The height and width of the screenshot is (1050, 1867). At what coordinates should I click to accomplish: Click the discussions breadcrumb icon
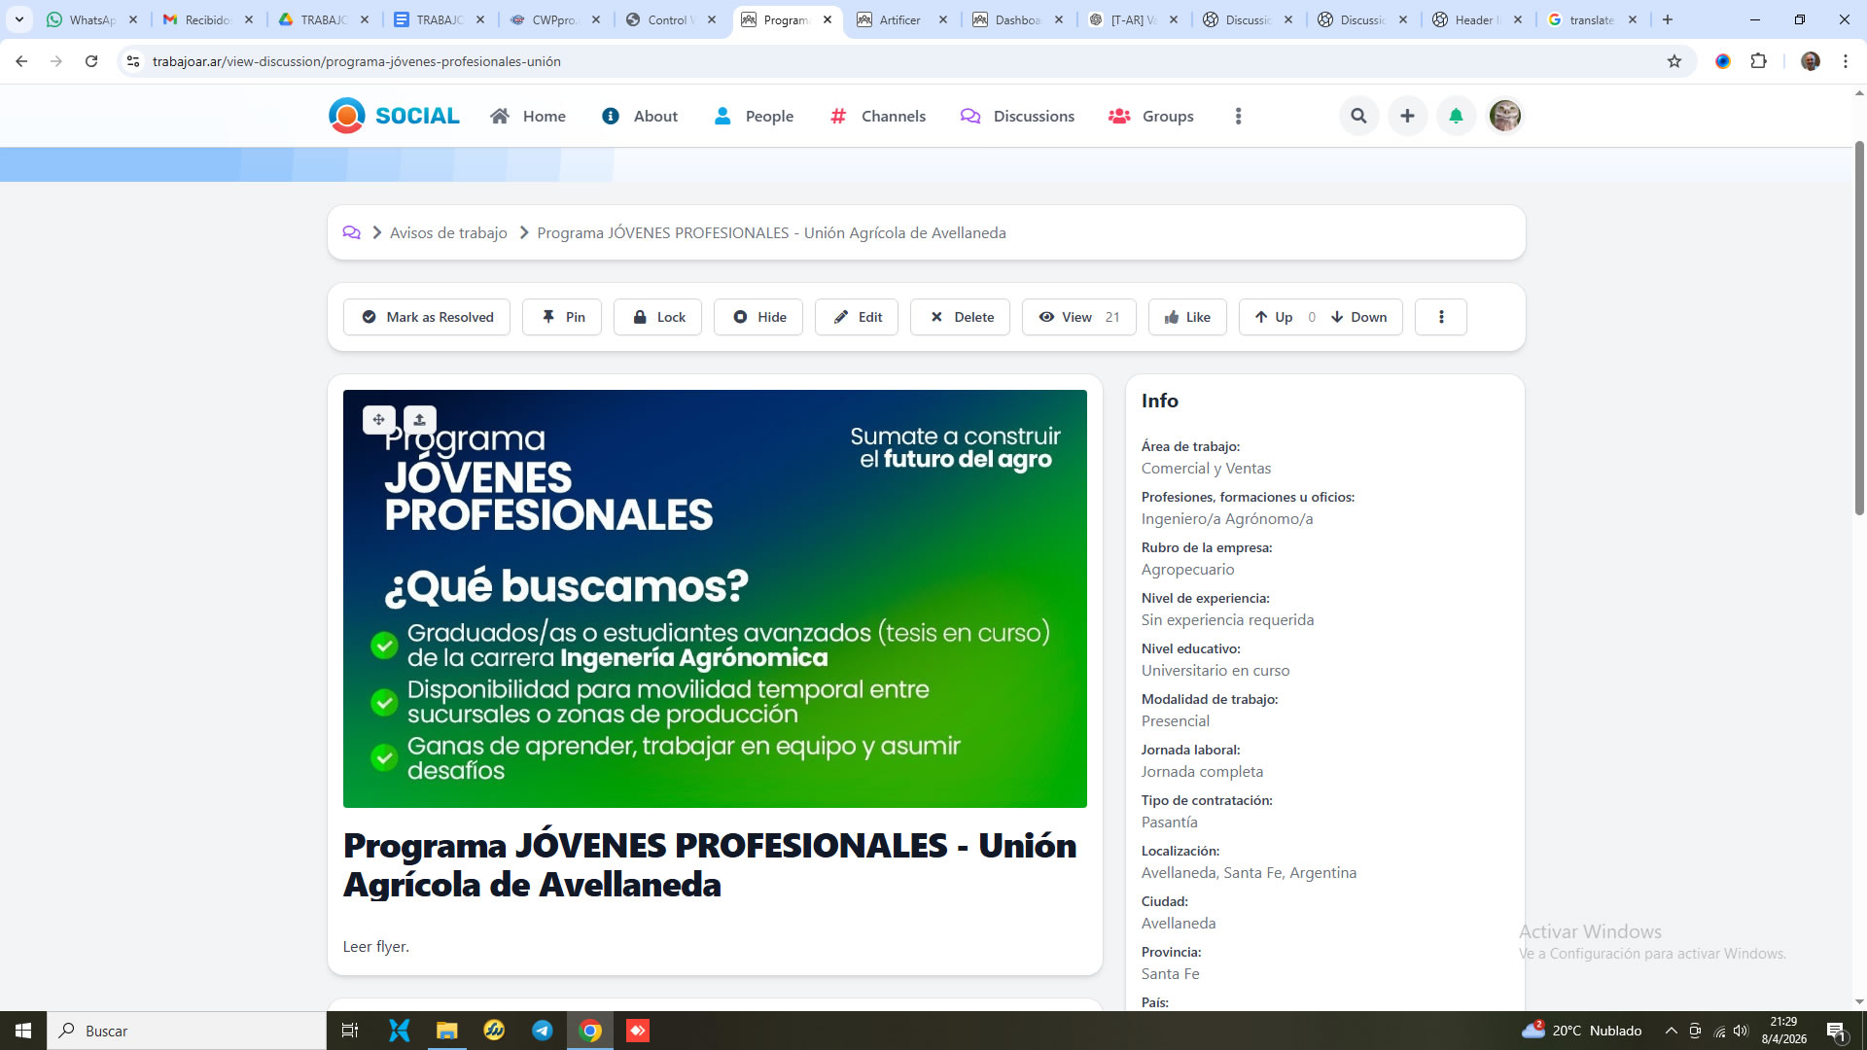click(x=351, y=232)
